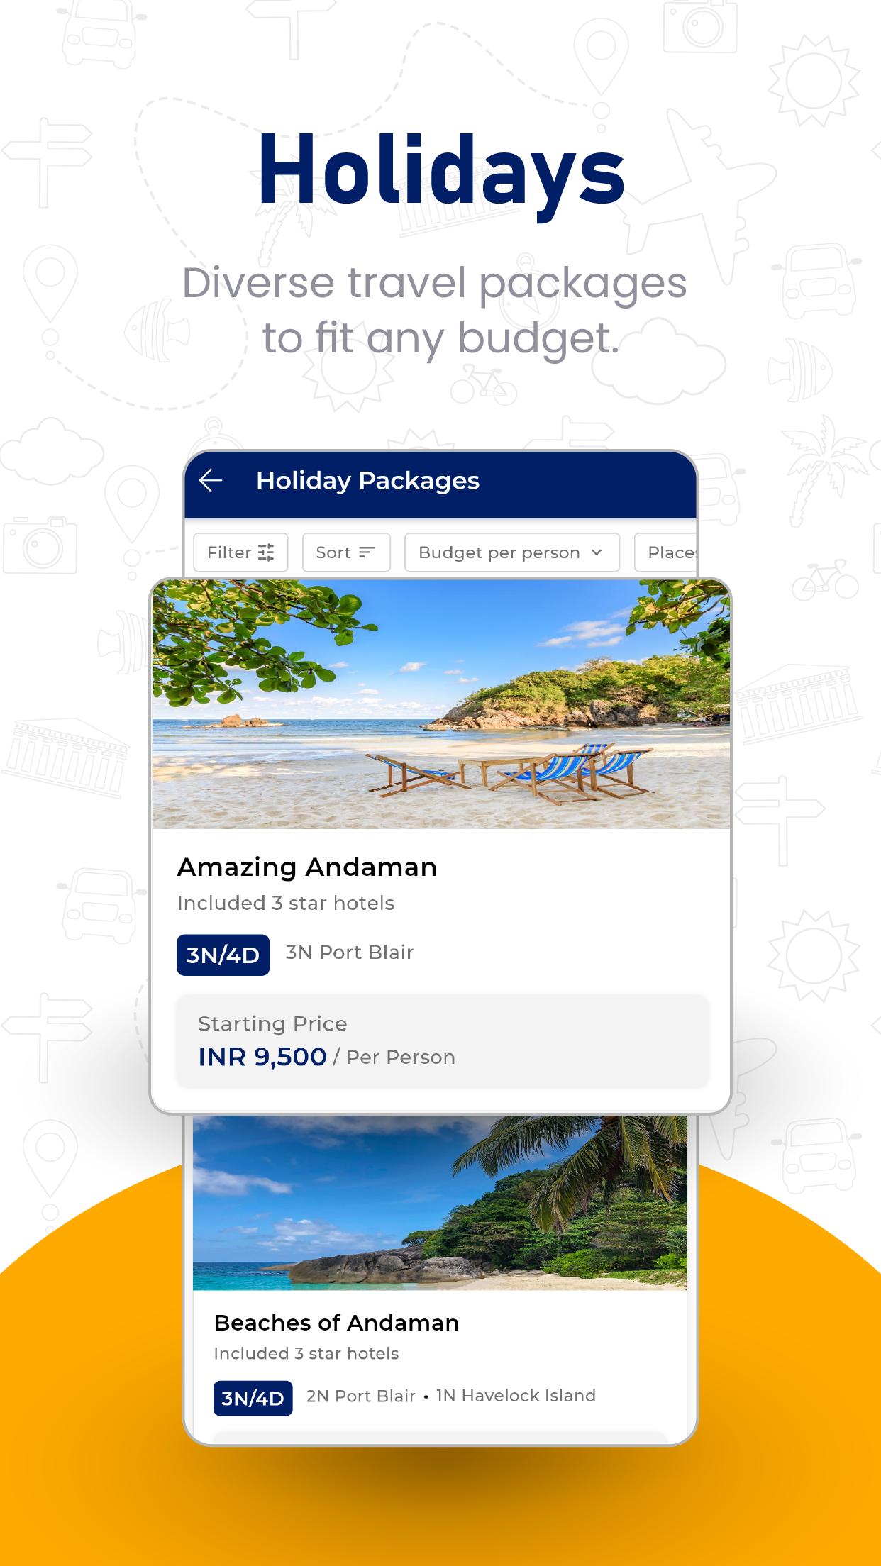The width and height of the screenshot is (881, 1566).
Task: Open the Sort options button
Action: click(x=346, y=552)
